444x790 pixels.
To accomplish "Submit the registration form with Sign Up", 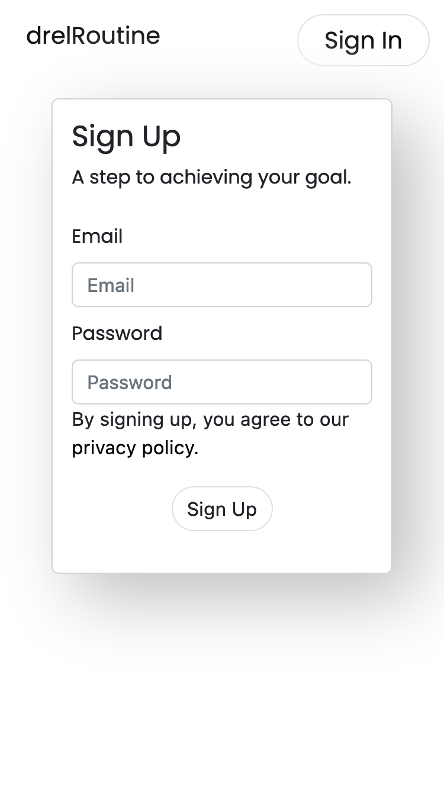I will click(x=222, y=509).
